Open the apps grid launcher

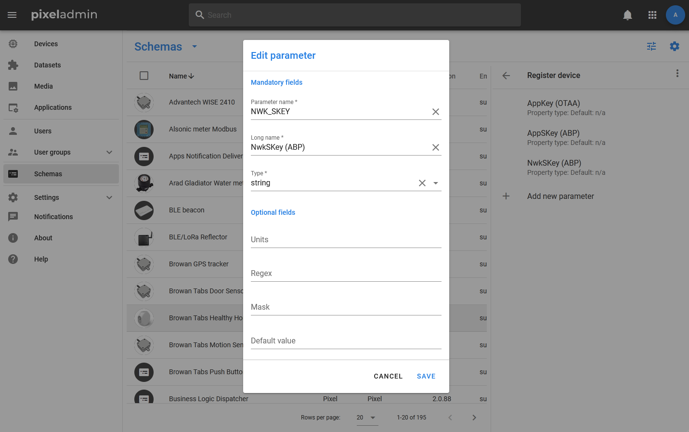coord(652,15)
